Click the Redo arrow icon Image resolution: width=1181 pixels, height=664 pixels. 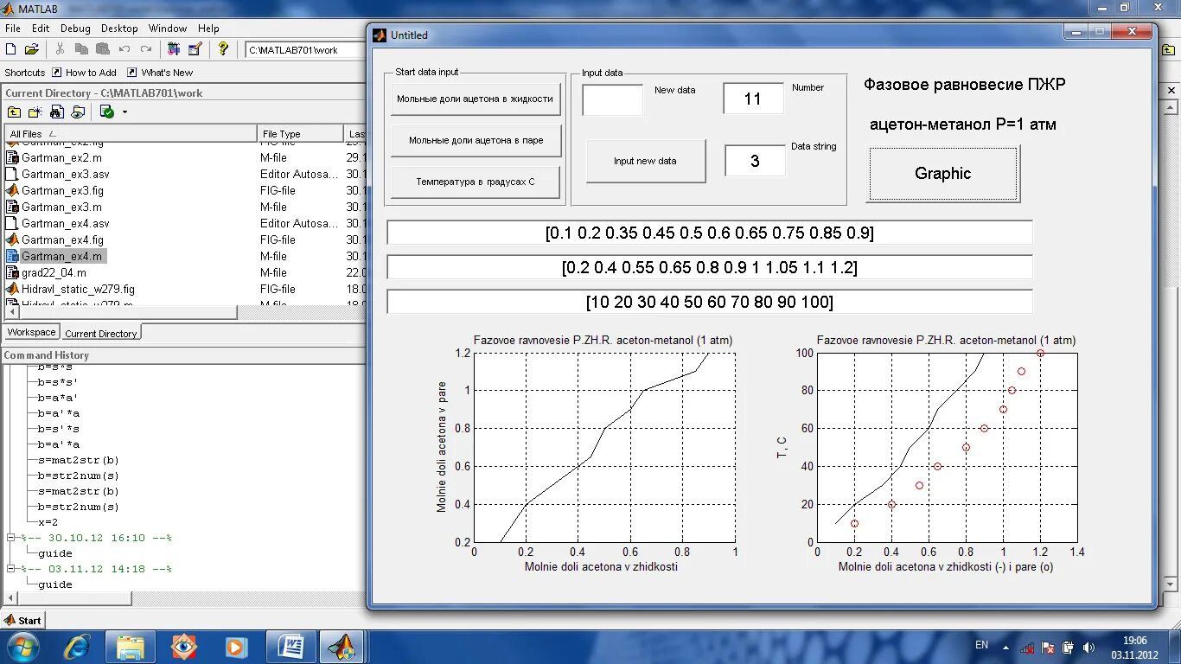click(146, 49)
